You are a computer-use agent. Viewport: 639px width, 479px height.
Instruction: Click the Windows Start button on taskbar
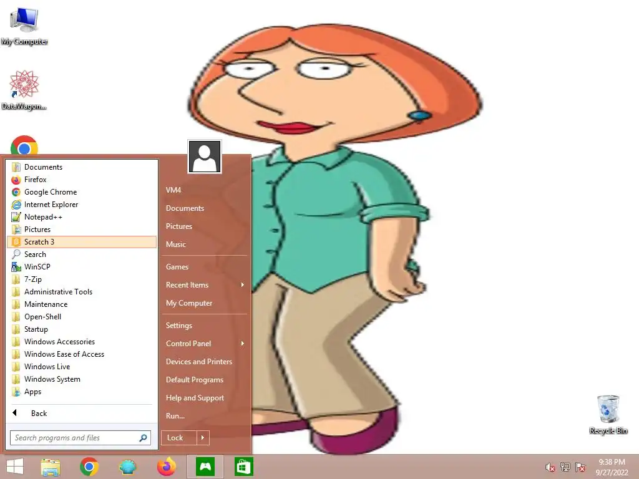pos(15,467)
